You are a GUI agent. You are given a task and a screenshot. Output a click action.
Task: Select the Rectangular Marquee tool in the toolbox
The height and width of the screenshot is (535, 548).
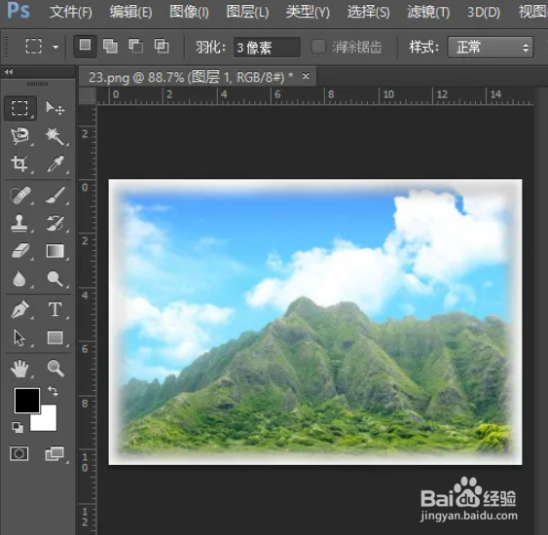[x=19, y=108]
